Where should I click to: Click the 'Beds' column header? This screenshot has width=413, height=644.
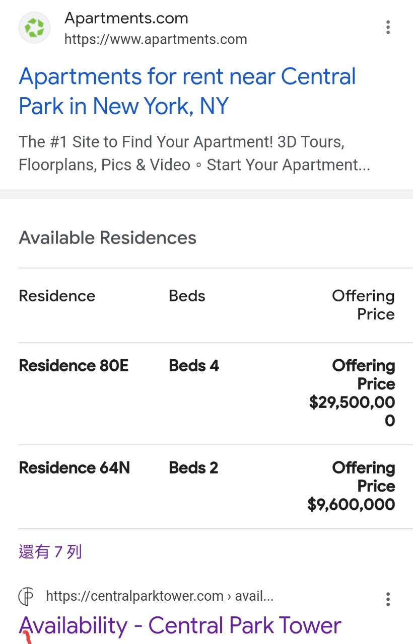pos(187,296)
